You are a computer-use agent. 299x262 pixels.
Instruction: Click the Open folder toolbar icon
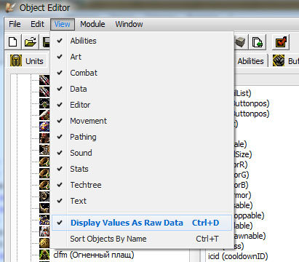click(x=30, y=42)
